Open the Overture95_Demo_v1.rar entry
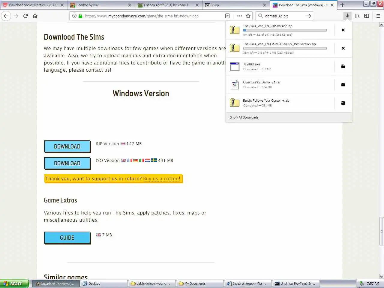384x288 pixels. [280, 85]
